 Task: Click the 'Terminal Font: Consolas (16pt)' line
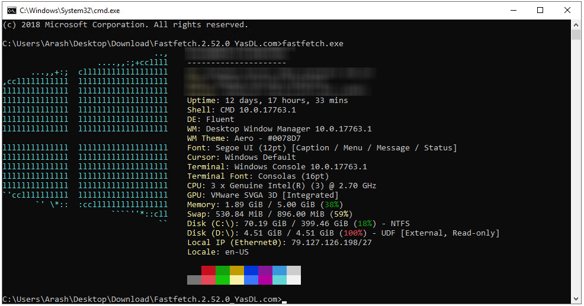point(258,176)
